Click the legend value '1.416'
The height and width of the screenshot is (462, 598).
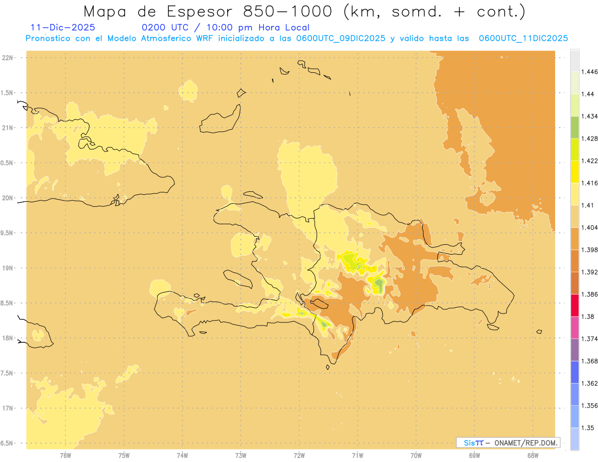(590, 183)
